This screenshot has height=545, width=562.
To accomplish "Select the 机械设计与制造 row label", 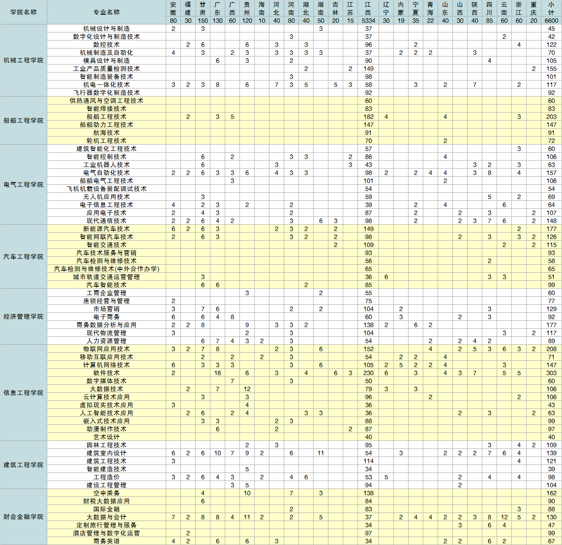I will coord(107,29).
